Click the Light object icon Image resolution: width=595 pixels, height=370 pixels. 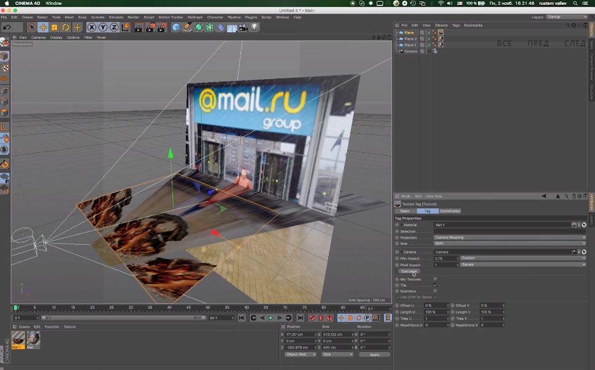(255, 28)
